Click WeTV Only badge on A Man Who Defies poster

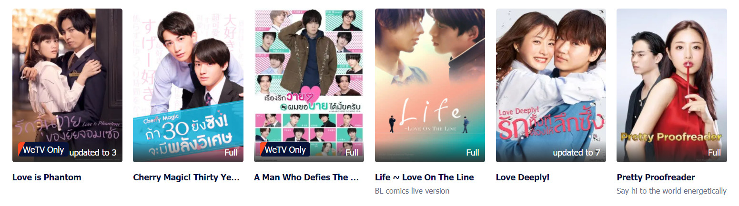(x=285, y=149)
